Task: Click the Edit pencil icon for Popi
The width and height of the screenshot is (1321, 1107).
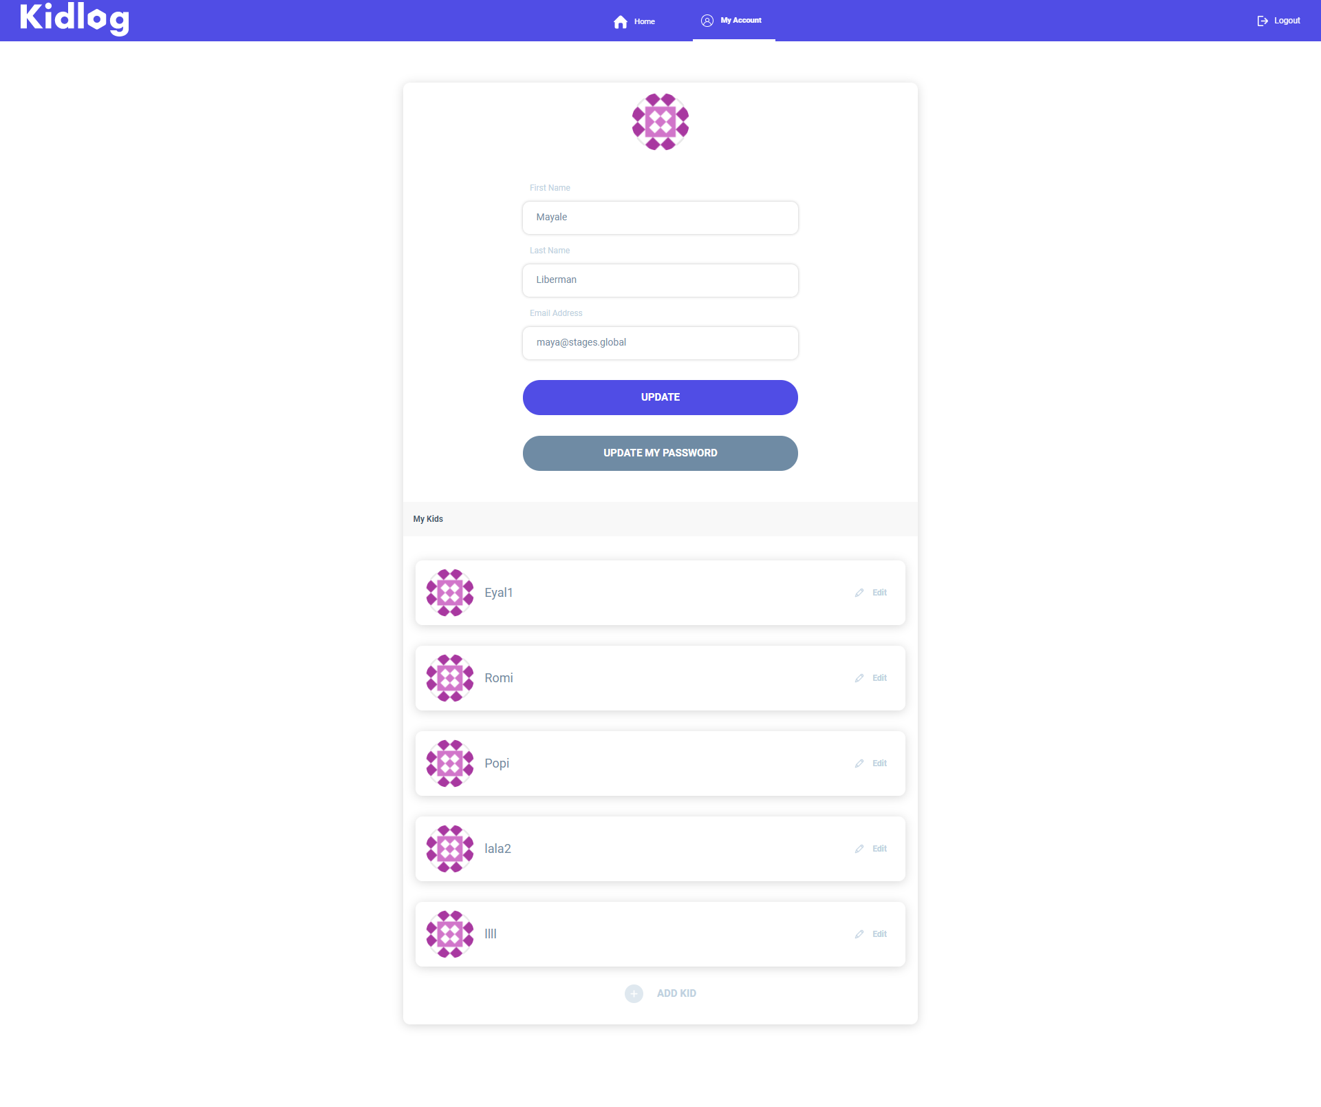Action: point(859,762)
